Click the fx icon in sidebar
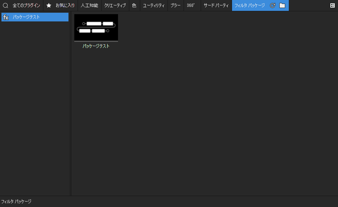This screenshot has height=207, width=338. (6, 17)
